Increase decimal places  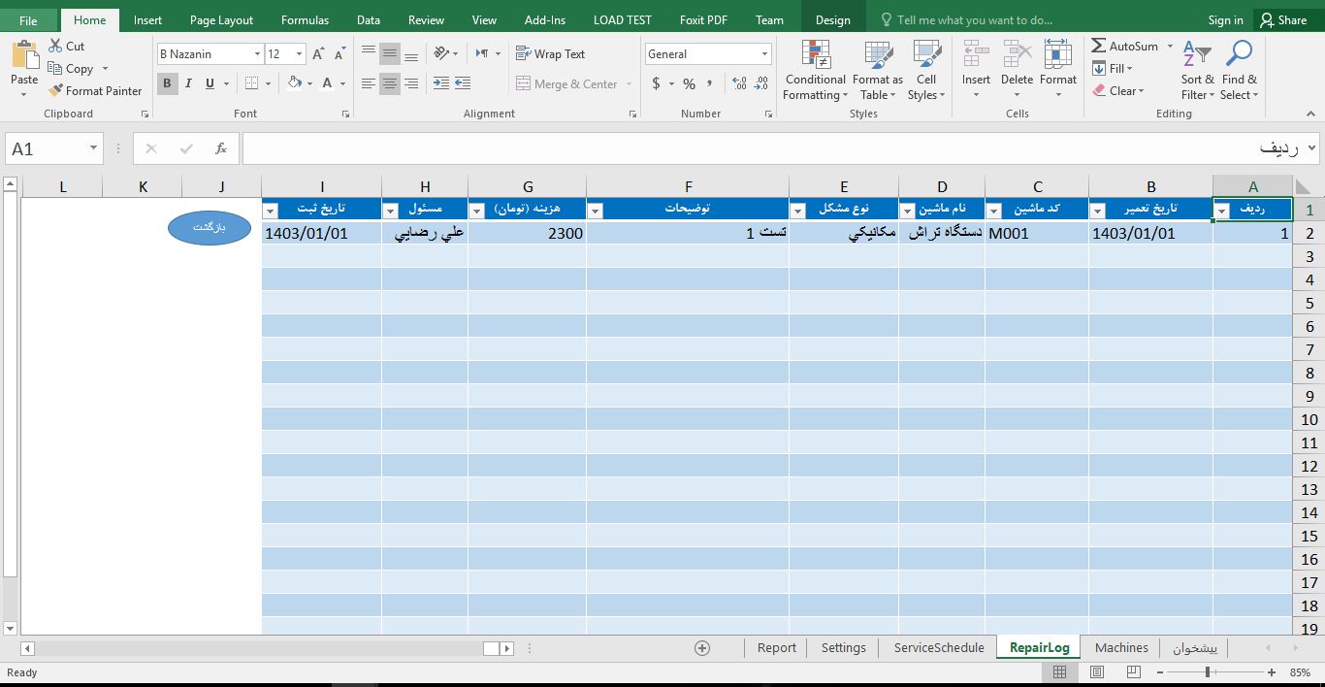click(739, 84)
